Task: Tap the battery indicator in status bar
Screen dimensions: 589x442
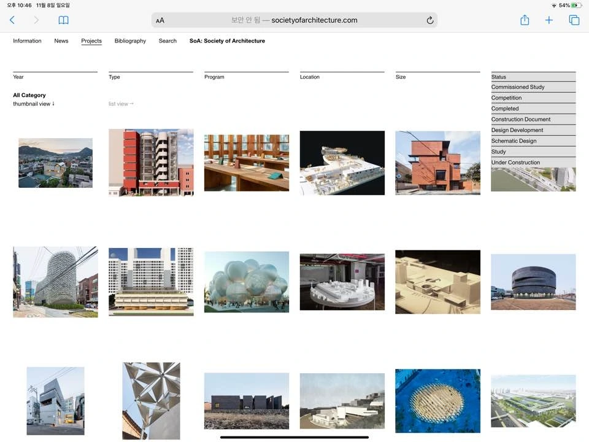Action: (576, 6)
